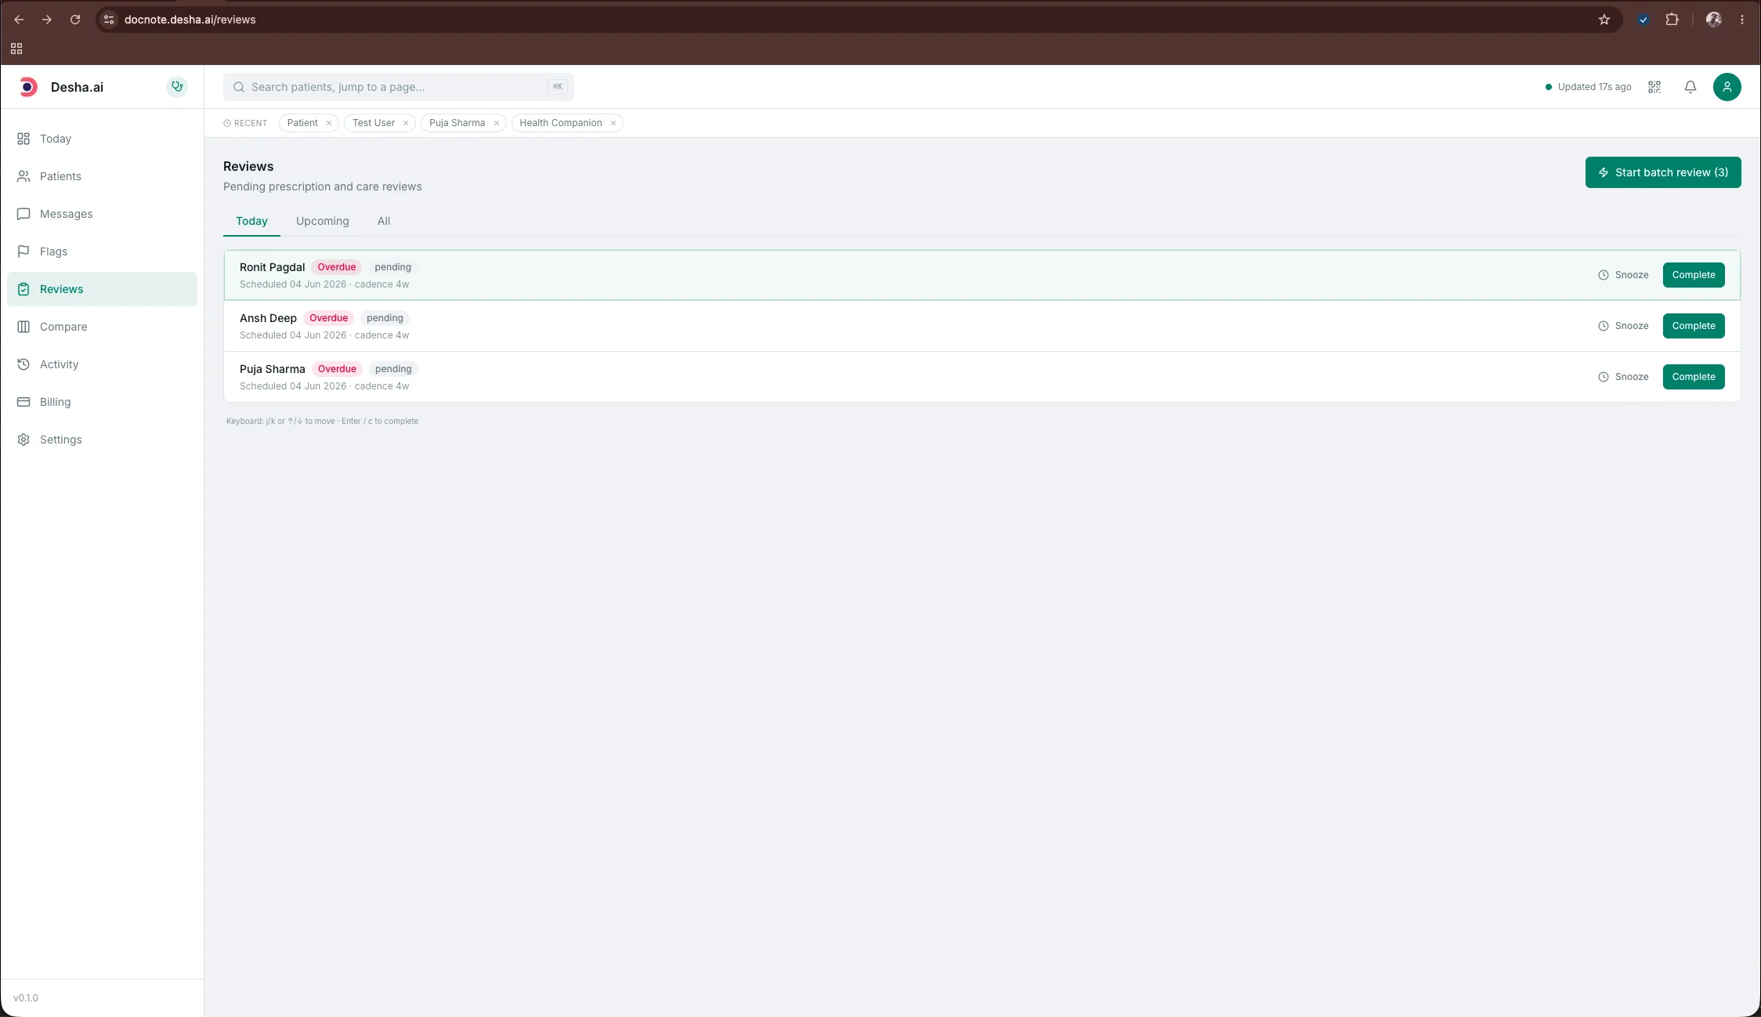Open Chrome three-dot menu
This screenshot has height=1017, width=1761.
coord(1742,20)
